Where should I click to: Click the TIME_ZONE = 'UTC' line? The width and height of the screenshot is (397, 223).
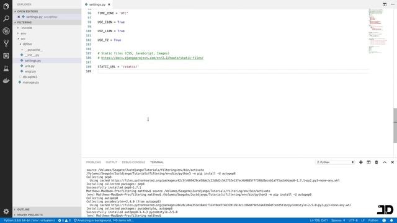click(113, 13)
